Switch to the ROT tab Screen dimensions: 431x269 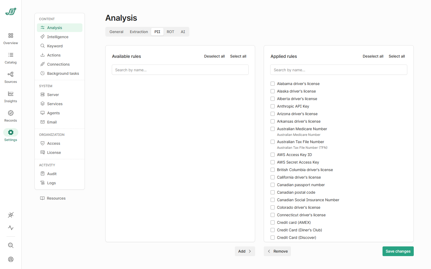click(x=170, y=32)
